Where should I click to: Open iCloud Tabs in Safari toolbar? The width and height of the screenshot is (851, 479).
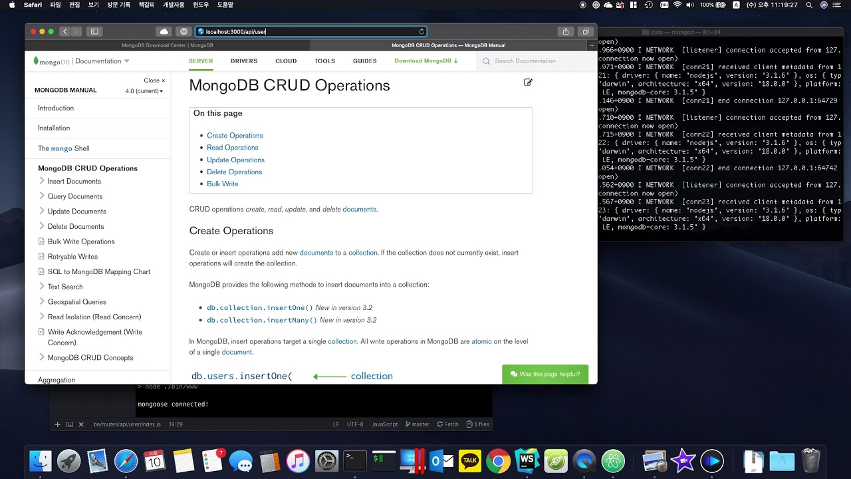click(164, 31)
